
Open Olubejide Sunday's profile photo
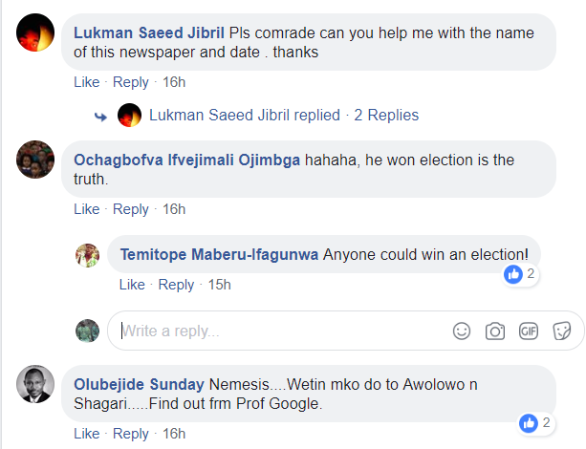tap(35, 384)
